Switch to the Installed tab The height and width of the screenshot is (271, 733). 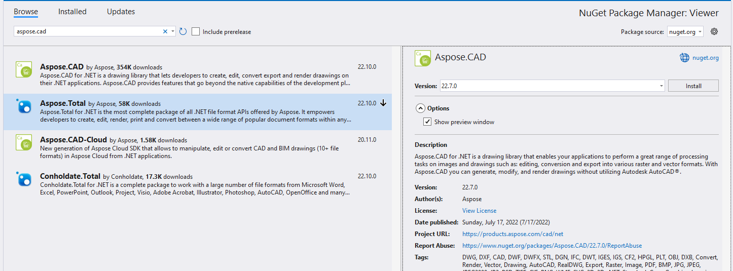point(72,12)
